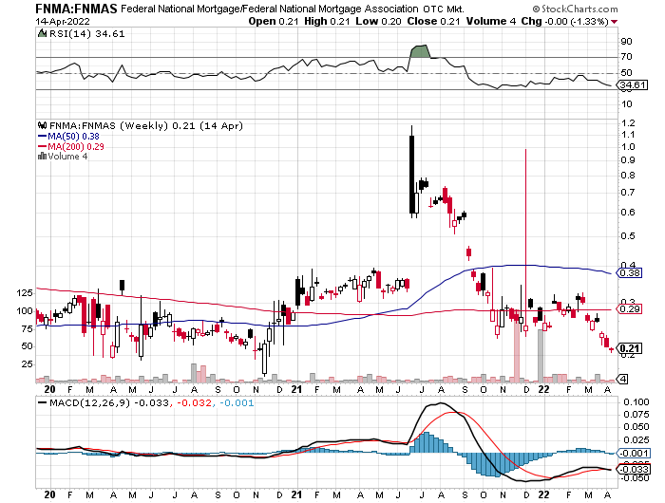Click the red -0.032 signal value
Image resolution: width=665 pixels, height=503 pixels.
click(x=194, y=402)
